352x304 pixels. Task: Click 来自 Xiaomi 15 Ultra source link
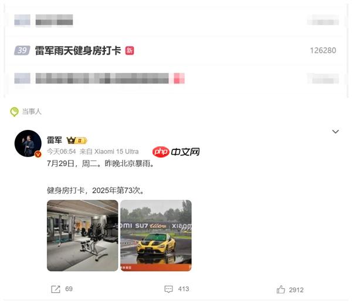(109, 152)
